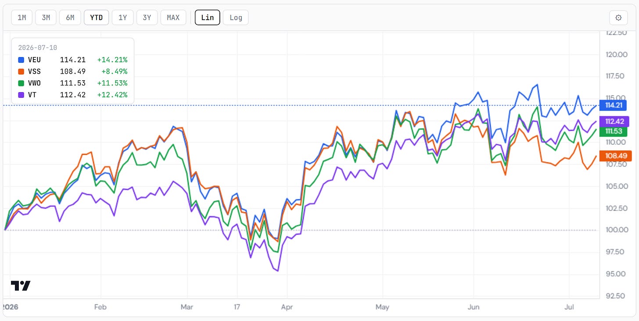
Task: Click the purple 112.42 price label
Action: (x=619, y=121)
